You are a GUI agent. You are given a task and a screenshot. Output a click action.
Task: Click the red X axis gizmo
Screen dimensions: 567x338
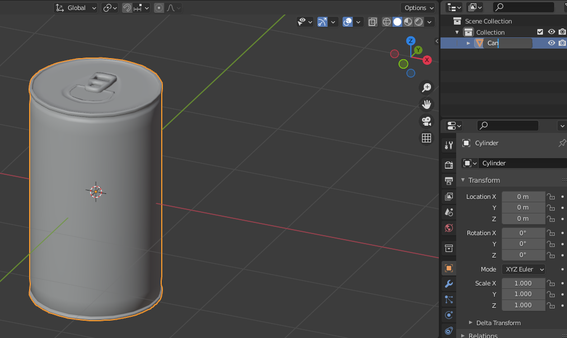point(427,60)
